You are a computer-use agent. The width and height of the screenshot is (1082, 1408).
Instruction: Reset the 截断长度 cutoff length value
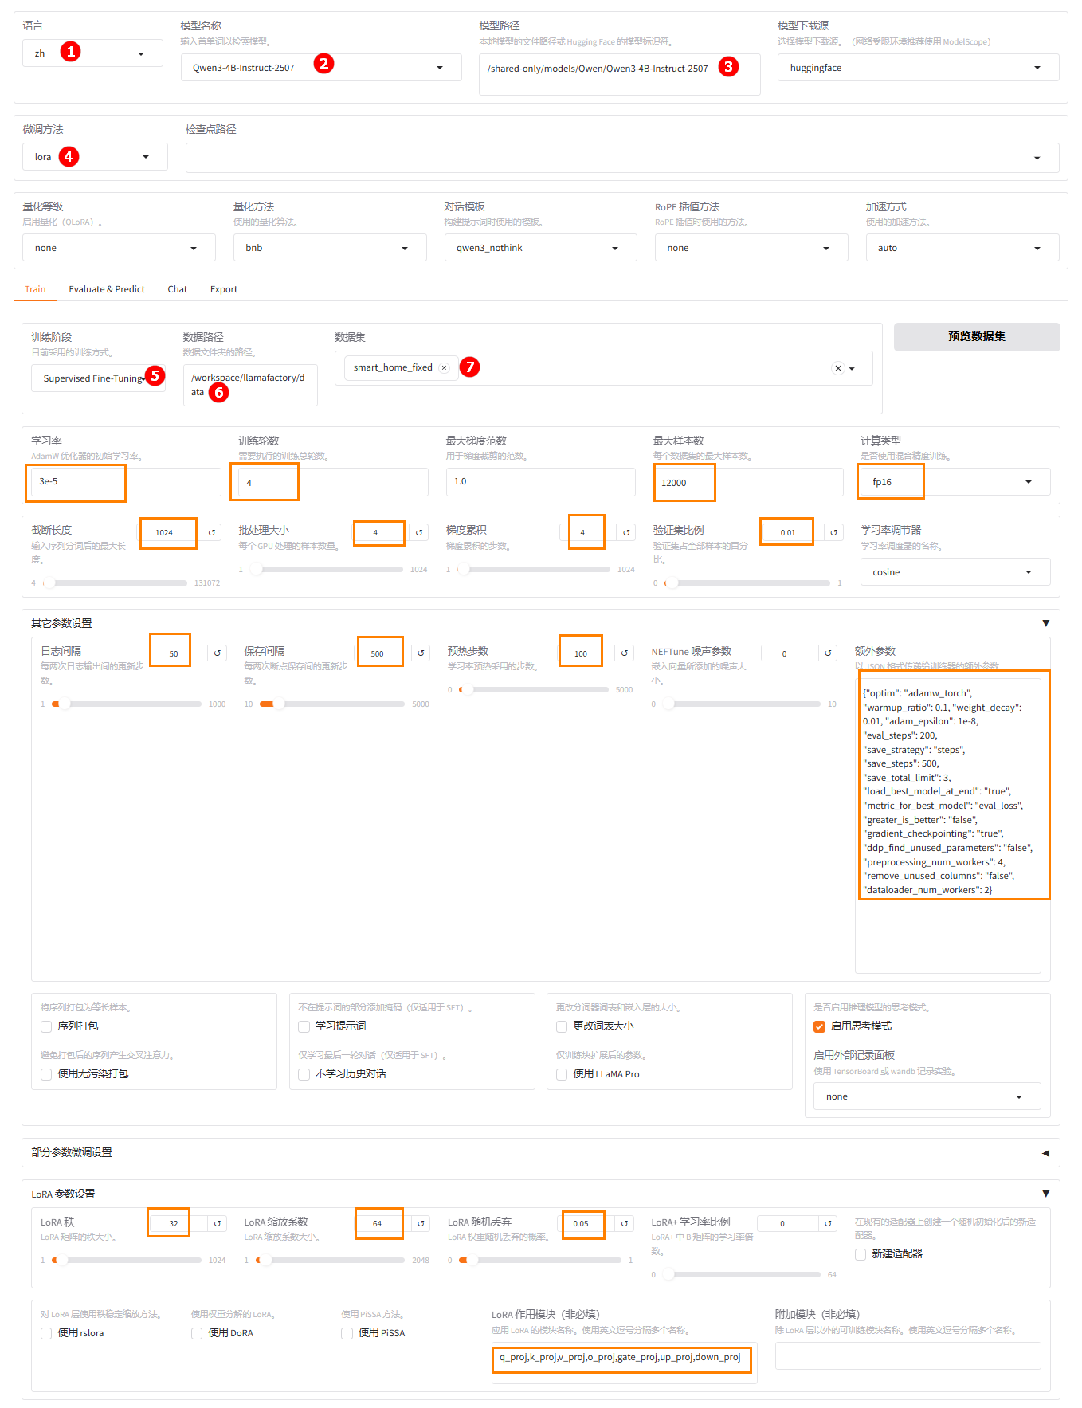[x=212, y=532]
